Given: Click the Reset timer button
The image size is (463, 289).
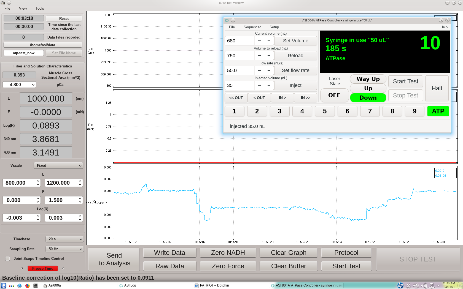Looking at the screenshot, I should (x=64, y=18).
